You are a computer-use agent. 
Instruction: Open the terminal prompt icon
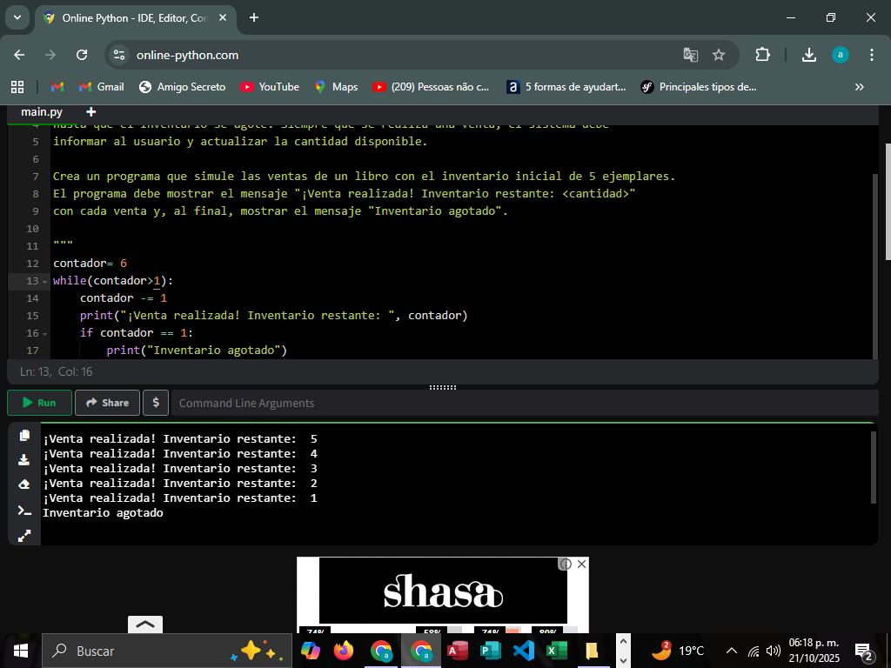(x=24, y=511)
